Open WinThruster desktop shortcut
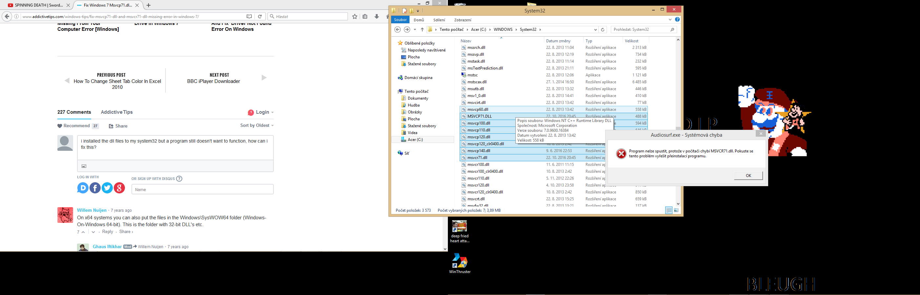The height and width of the screenshot is (295, 920). tap(460, 264)
